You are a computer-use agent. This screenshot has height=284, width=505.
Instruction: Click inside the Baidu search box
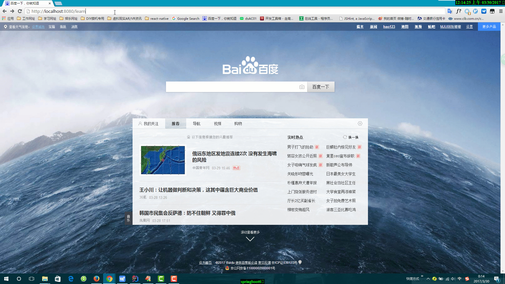tap(231, 87)
